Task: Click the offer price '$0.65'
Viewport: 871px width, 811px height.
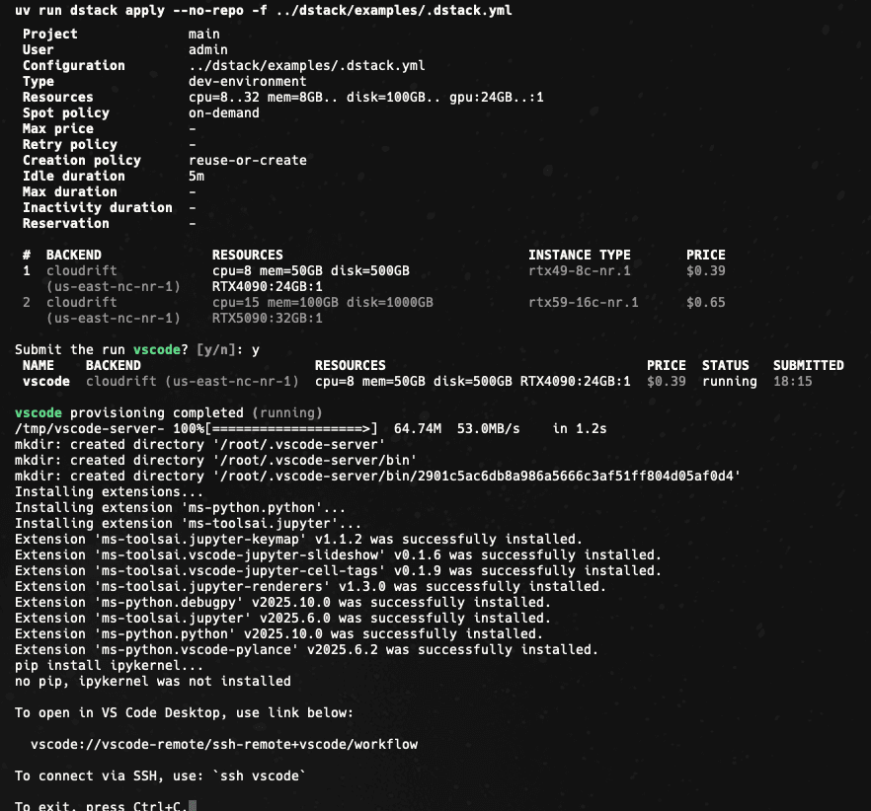Action: 705,303
